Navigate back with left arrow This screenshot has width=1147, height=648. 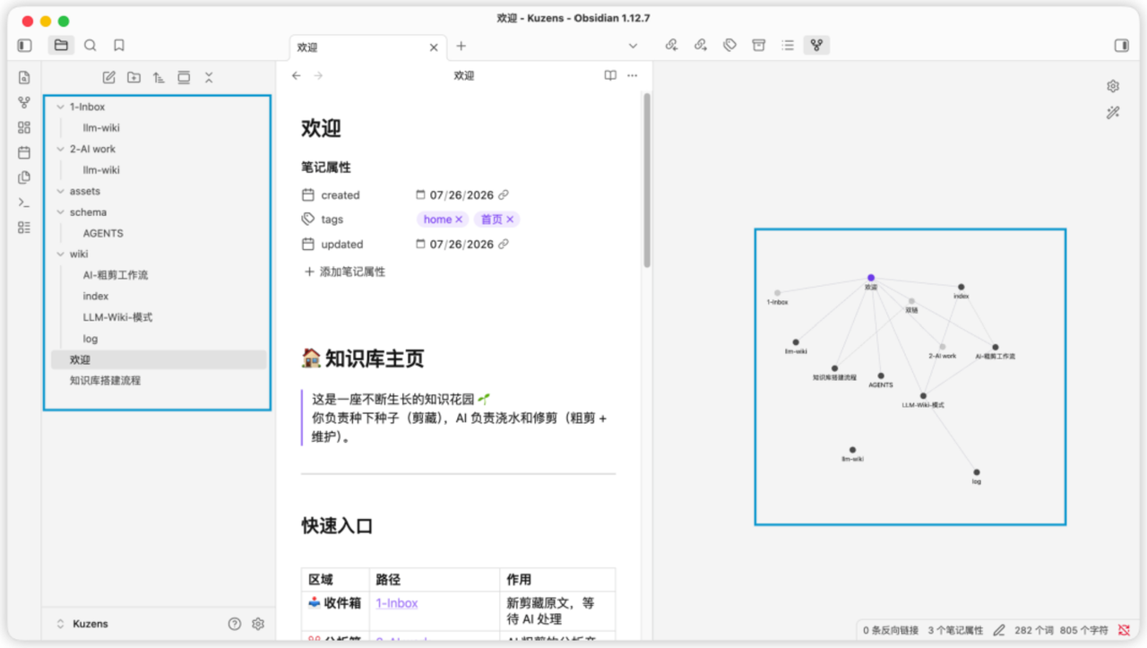(x=297, y=75)
